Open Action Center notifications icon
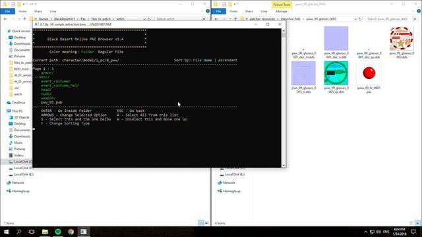The height and width of the screenshot is (237, 422). point(413,232)
